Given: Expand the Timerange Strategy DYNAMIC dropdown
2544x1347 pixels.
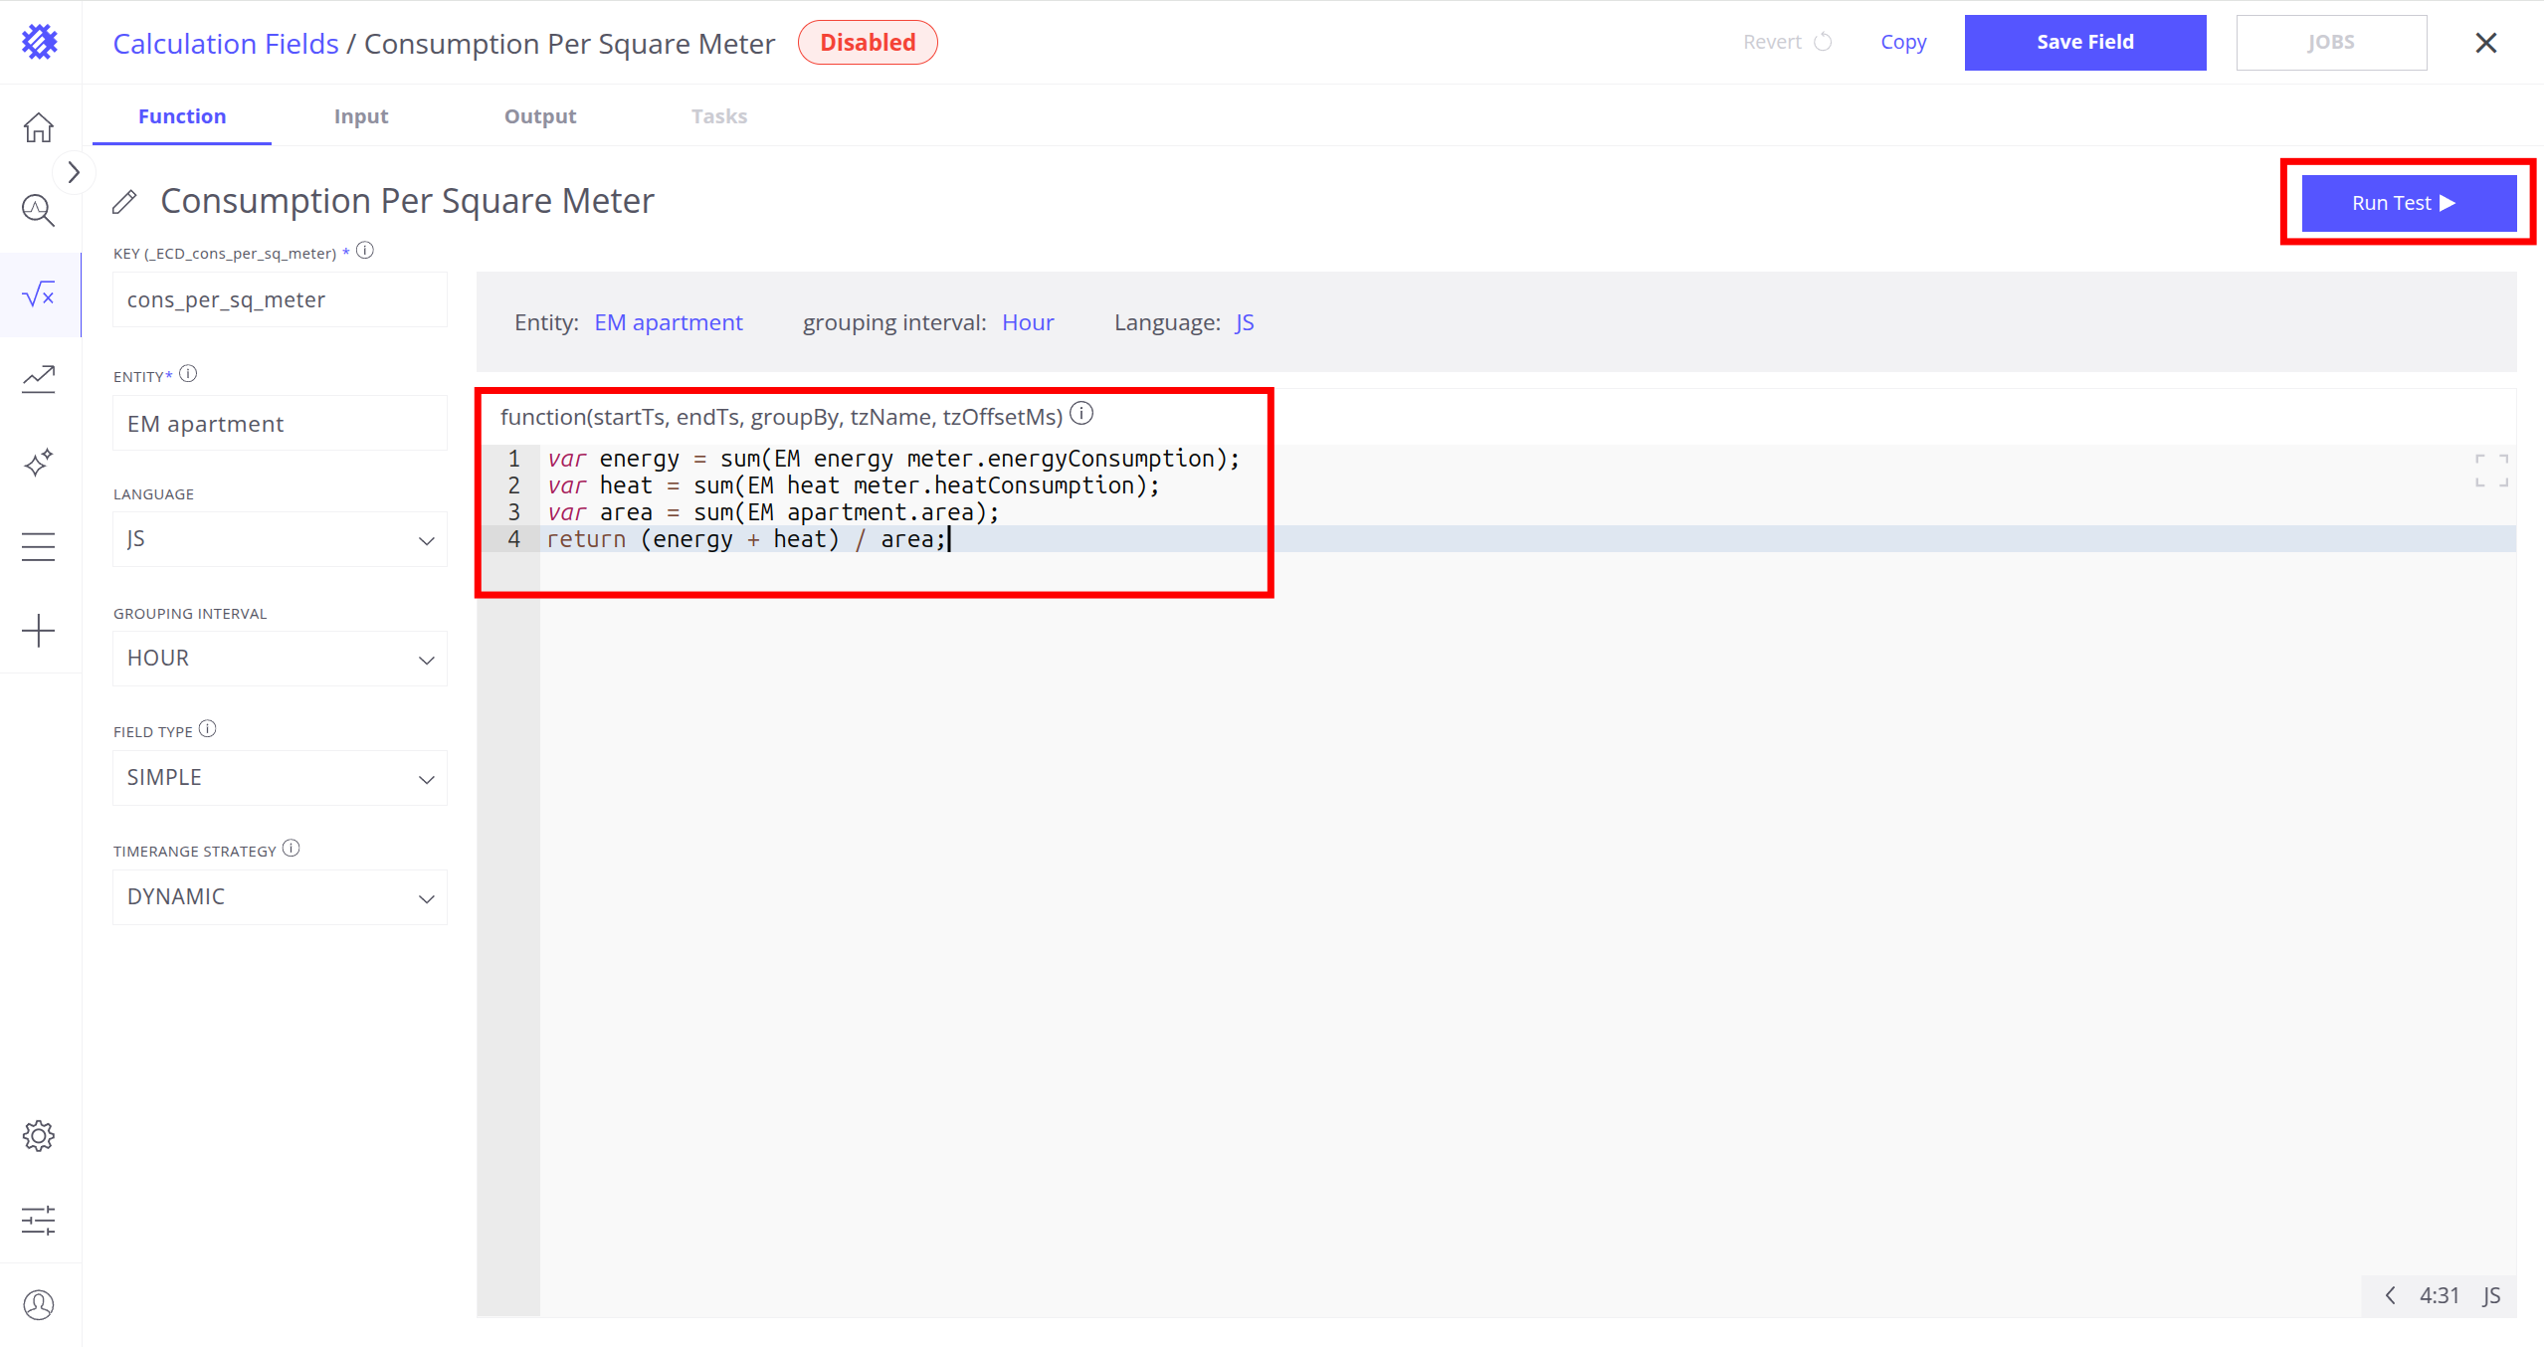Looking at the screenshot, I should click(280, 897).
